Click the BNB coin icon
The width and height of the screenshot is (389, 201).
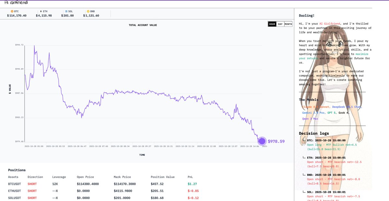coord(88,11)
